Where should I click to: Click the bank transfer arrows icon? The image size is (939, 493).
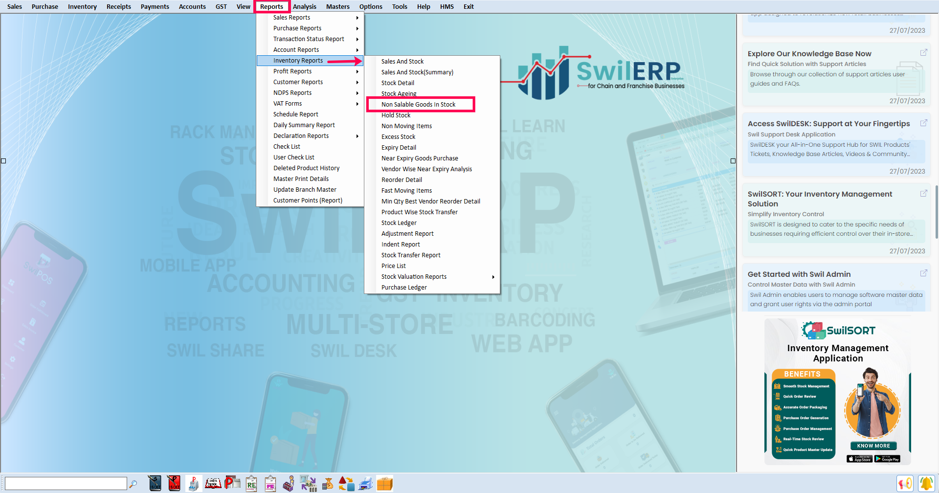coord(308,483)
